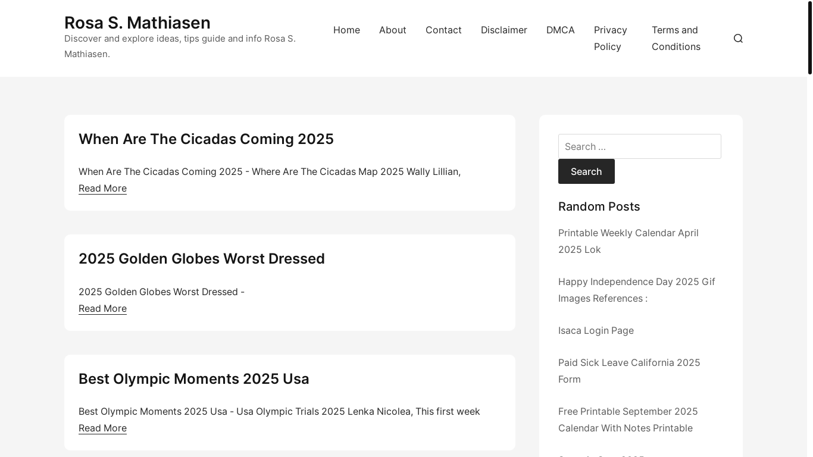Open post title Best Olympic Moments 2025 Usa

tap(194, 378)
